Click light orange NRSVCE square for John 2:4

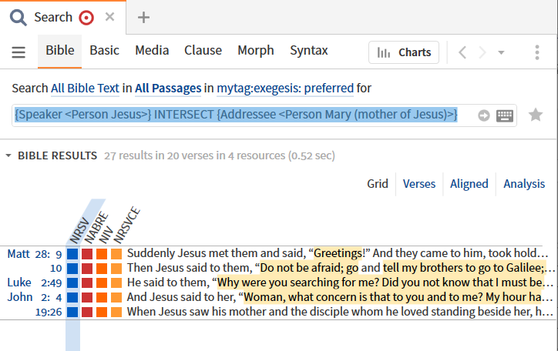116,298
